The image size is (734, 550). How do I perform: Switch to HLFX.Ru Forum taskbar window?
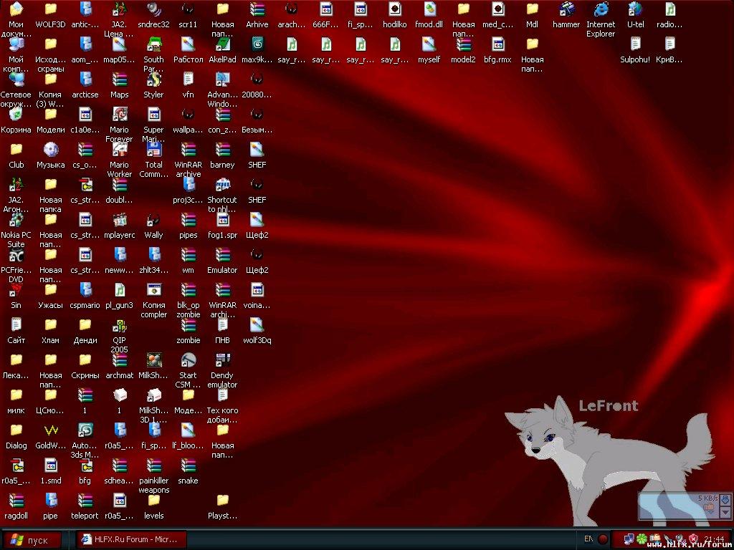[132, 540]
